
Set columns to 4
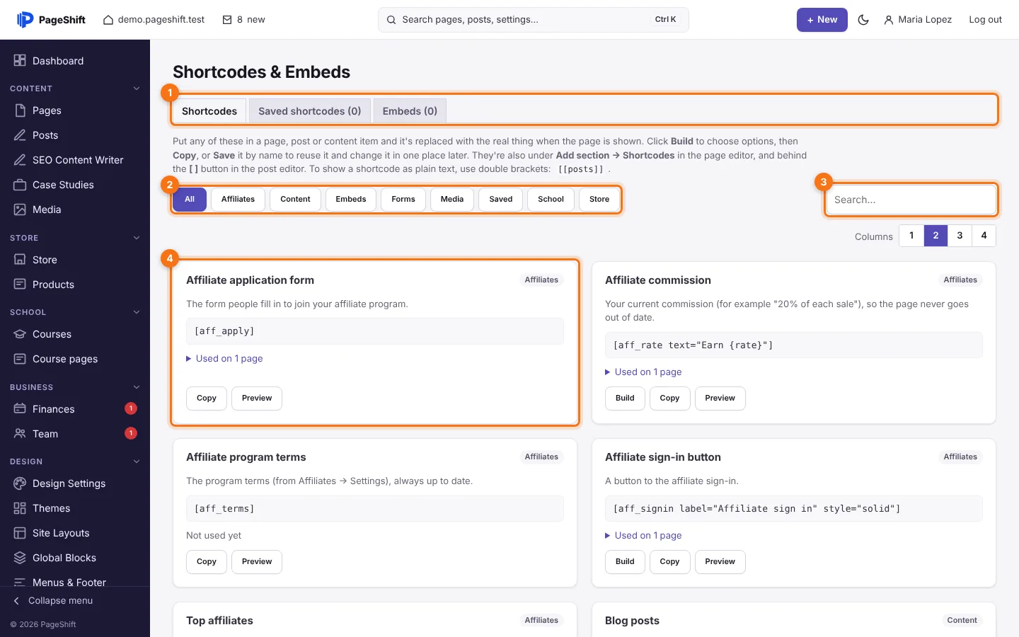(984, 236)
